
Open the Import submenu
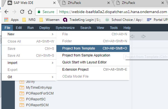click(x=29, y=63)
